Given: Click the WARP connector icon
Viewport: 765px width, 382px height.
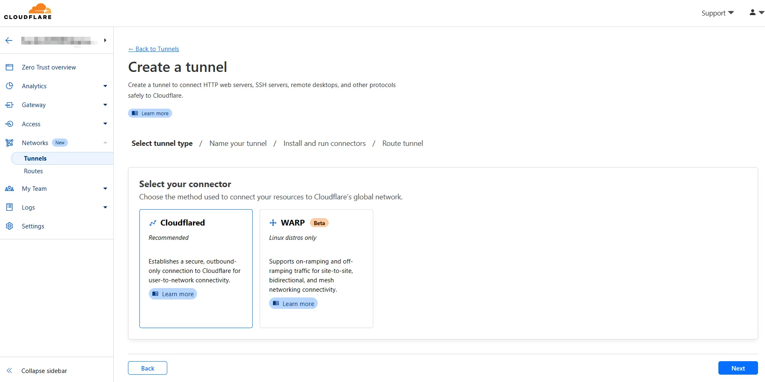Looking at the screenshot, I should (273, 223).
